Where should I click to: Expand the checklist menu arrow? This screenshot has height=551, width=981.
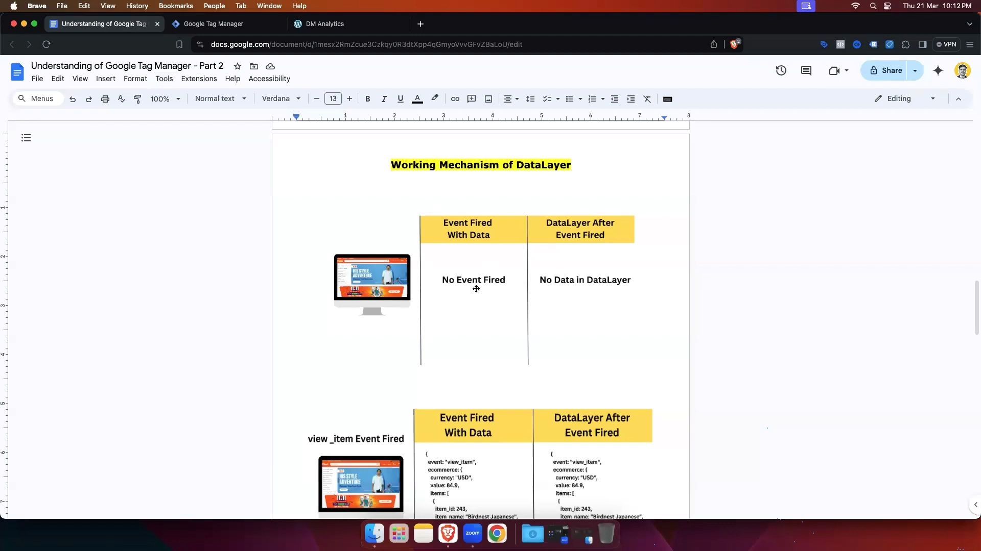(558, 99)
